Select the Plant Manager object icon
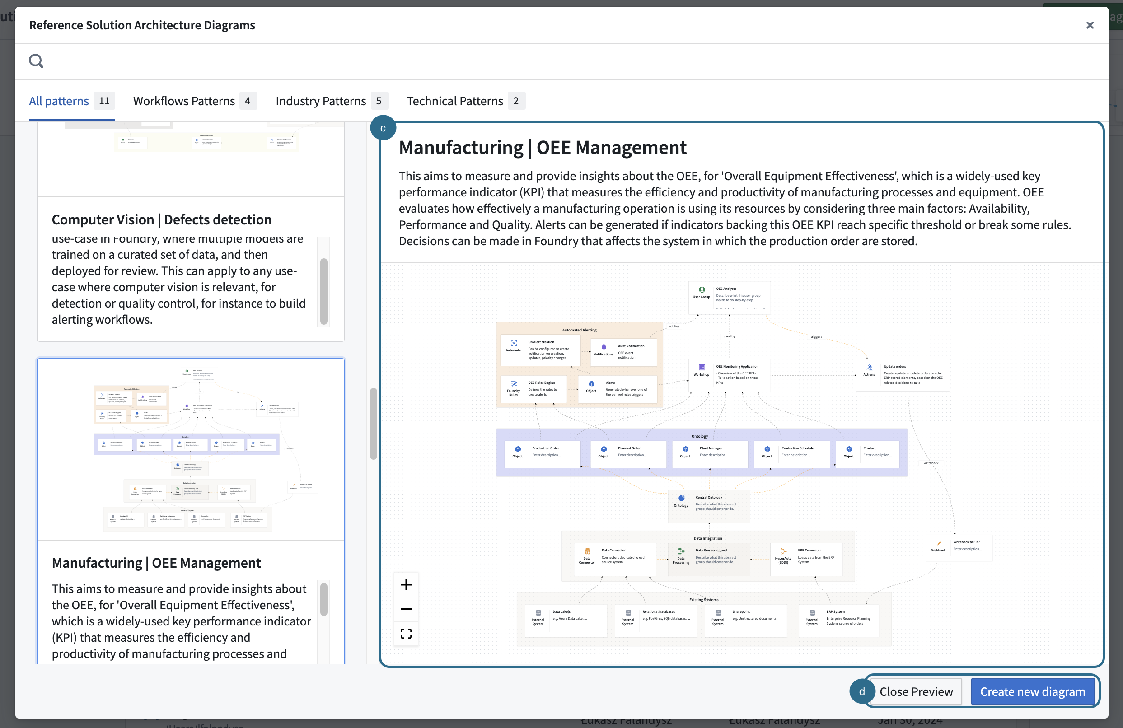 click(x=685, y=449)
